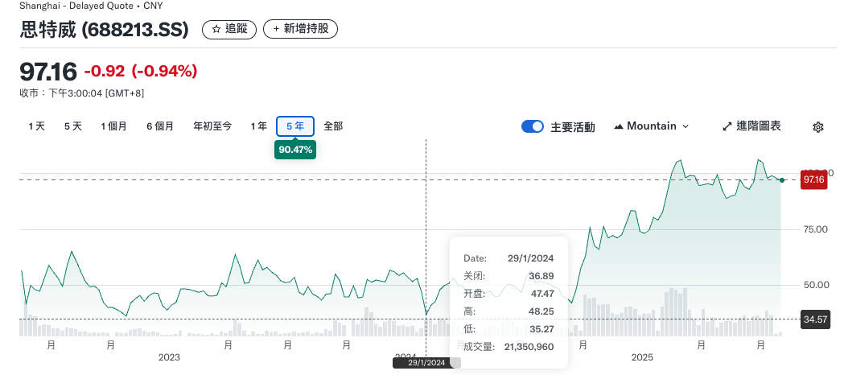This screenshot has height=375, width=844.
Task: Select 年初至今 year-to-date range
Action: point(212,126)
